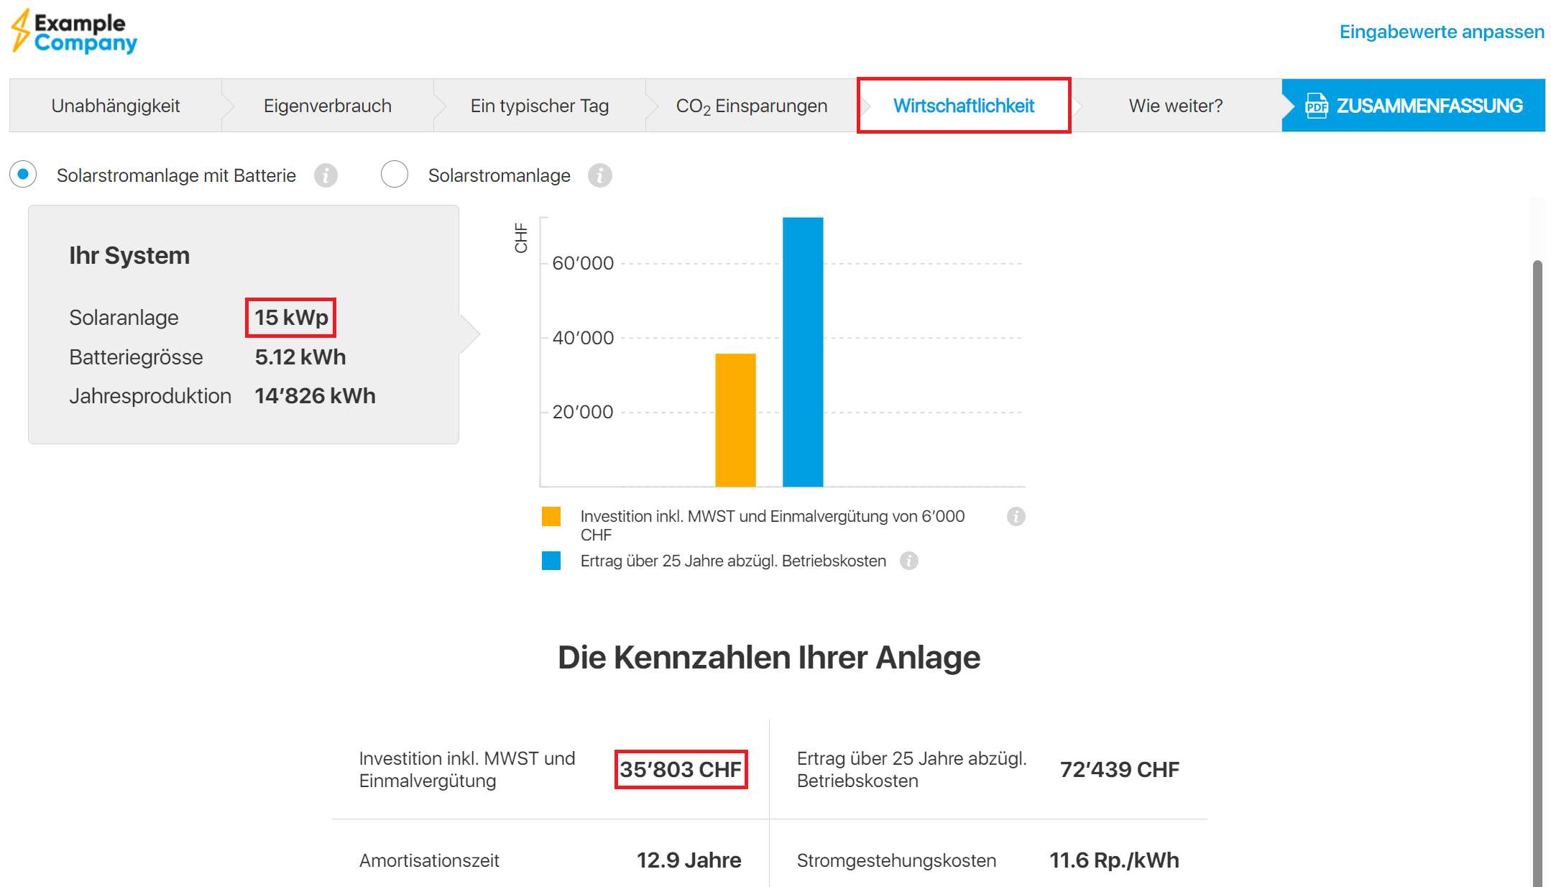
Task: Open the Unabhängigkeit tab
Action: [x=115, y=106]
